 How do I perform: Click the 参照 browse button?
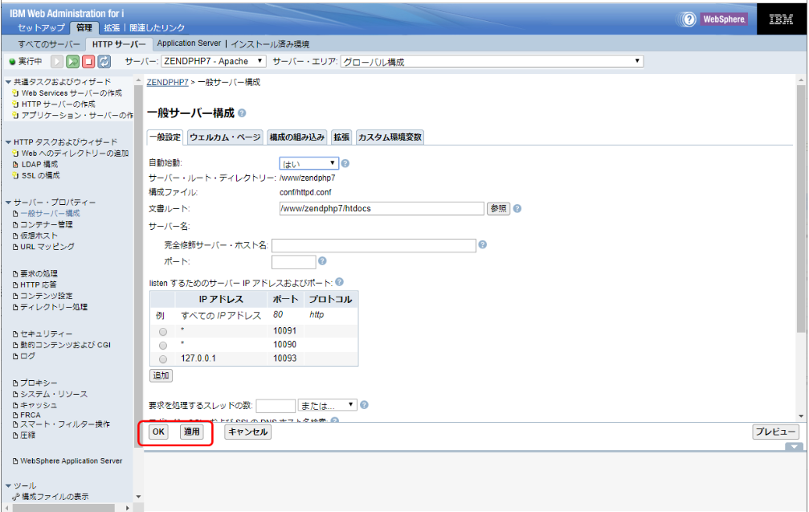(x=498, y=208)
